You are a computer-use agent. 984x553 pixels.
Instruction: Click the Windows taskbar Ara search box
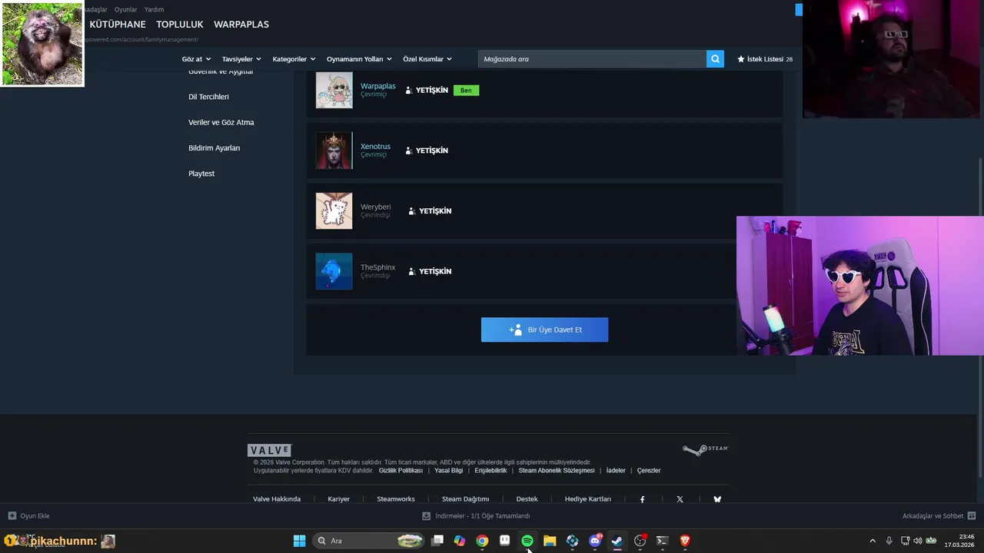[x=370, y=541]
